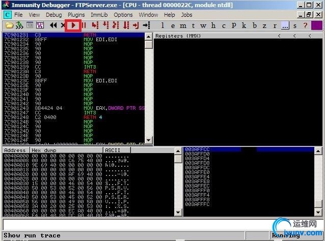This screenshot has width=325, height=241.
Task: Trace into toolbar icon
Action: point(116,25)
